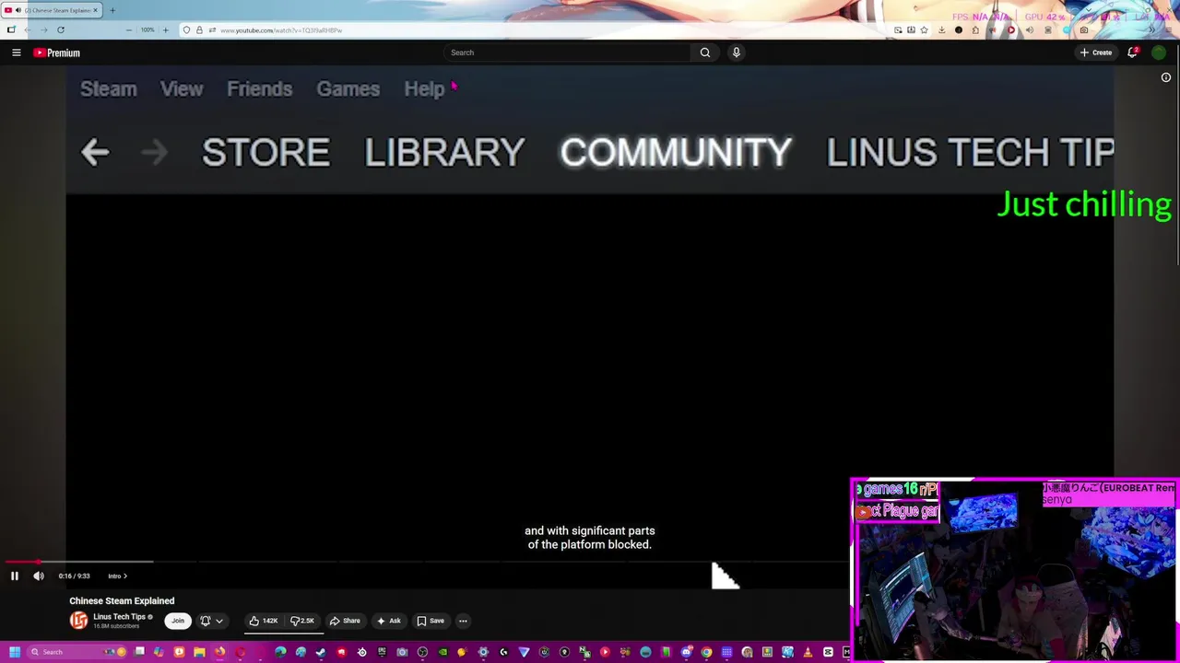
Task: Open VLC cone icon in taskbar
Action: coord(808,652)
